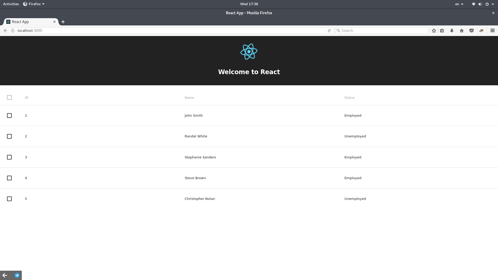The height and width of the screenshot is (280, 498).
Task: Click the page reload icon
Action: (329, 31)
